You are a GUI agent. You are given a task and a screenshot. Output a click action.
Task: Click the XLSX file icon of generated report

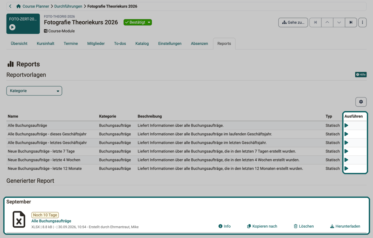19,220
